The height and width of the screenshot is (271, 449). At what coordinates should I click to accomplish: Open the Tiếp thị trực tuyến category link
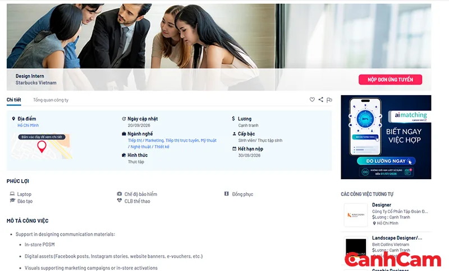point(182,141)
